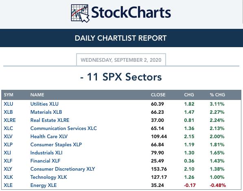Click the % CHG column header
Image resolution: width=243 pixels, height=191 pixels.
pos(217,95)
